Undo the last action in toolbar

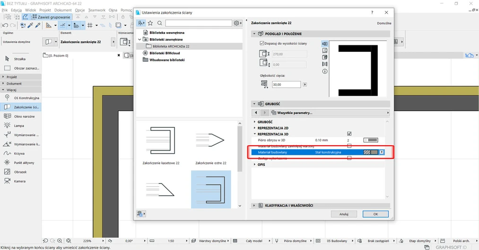pos(5,25)
